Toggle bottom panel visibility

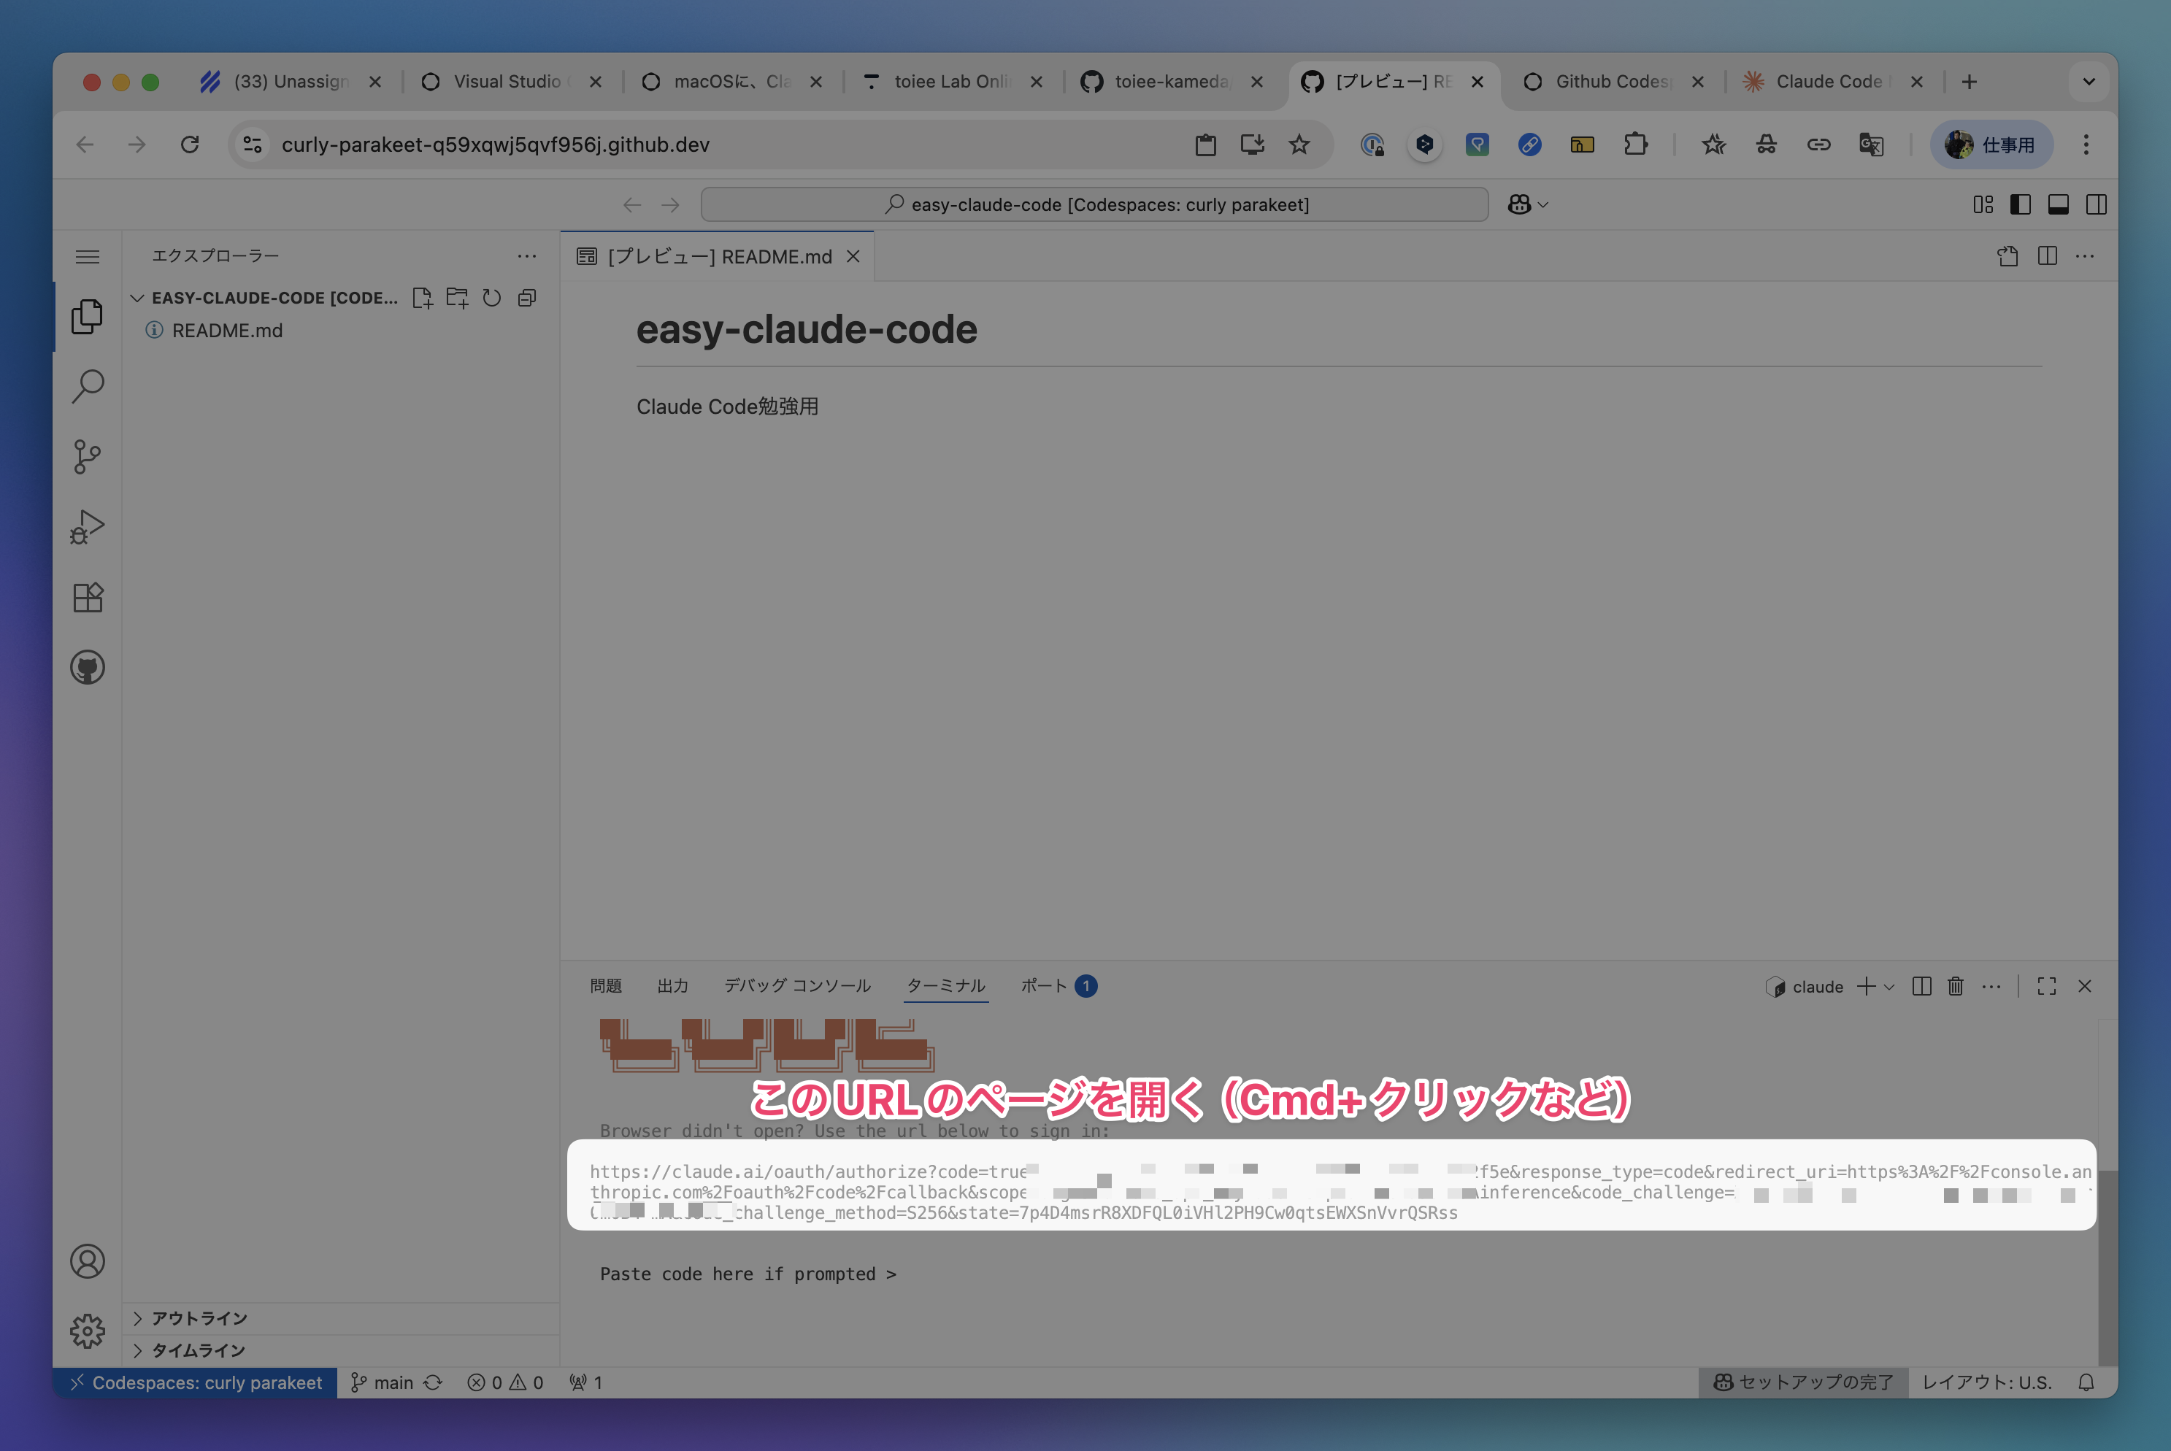click(x=2059, y=204)
